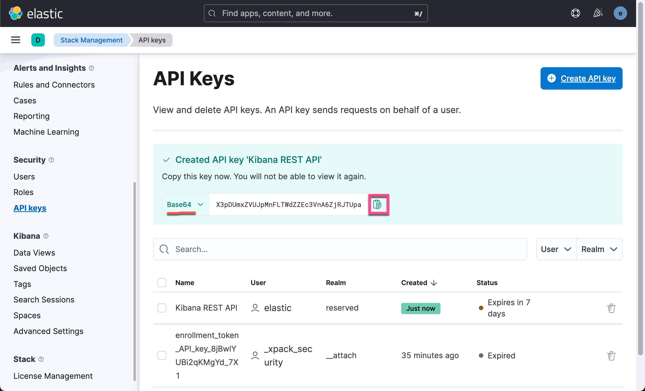The width and height of the screenshot is (645, 391).
Task: Delete the Kibana REST API key with trash icon
Action: coord(611,308)
